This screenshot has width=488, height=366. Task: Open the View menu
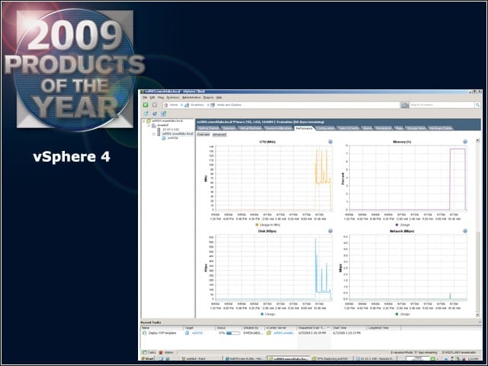(161, 98)
